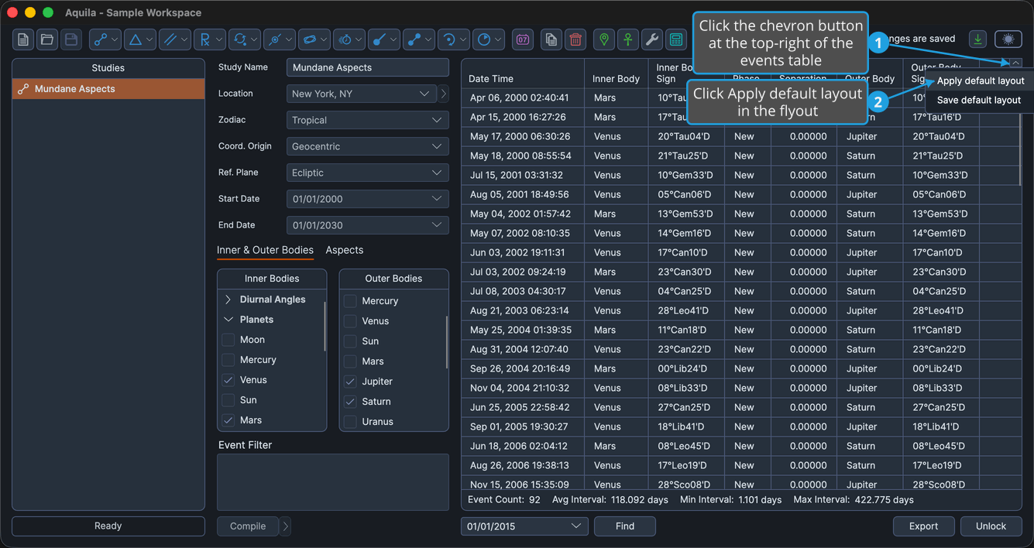Select the retrograde Rx study tool
Image resolution: width=1034 pixels, height=548 pixels.
click(x=210, y=39)
